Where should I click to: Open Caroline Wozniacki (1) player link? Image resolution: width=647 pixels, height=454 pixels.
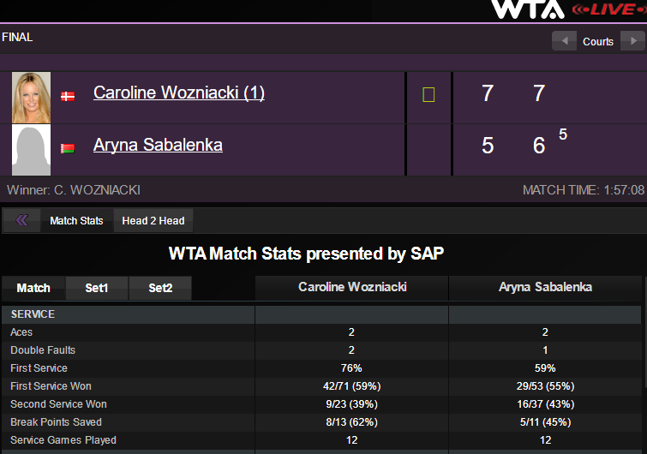178,93
